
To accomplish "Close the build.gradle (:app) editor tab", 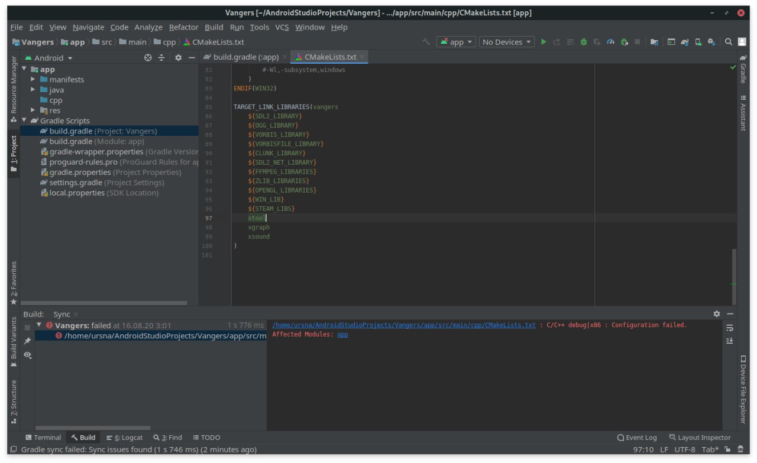I will [284, 57].
